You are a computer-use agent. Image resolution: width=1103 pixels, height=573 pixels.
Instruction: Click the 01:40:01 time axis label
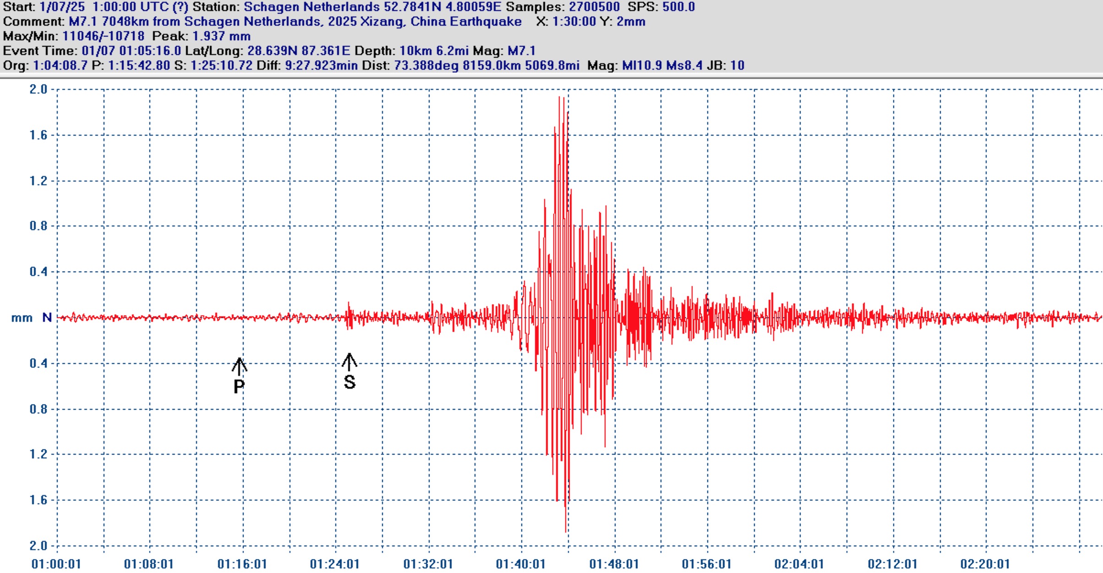pyautogui.click(x=521, y=564)
